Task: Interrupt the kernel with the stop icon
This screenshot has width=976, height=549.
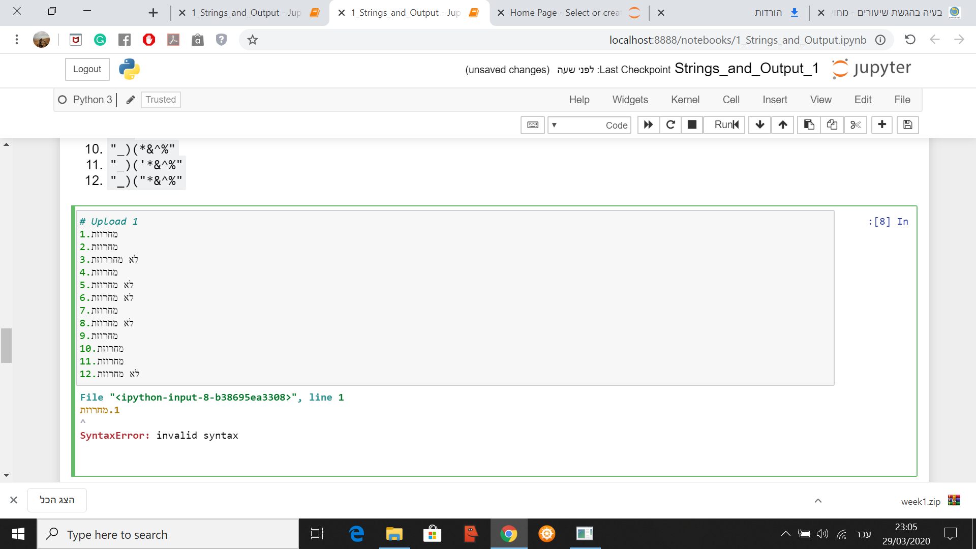Action: 692,125
